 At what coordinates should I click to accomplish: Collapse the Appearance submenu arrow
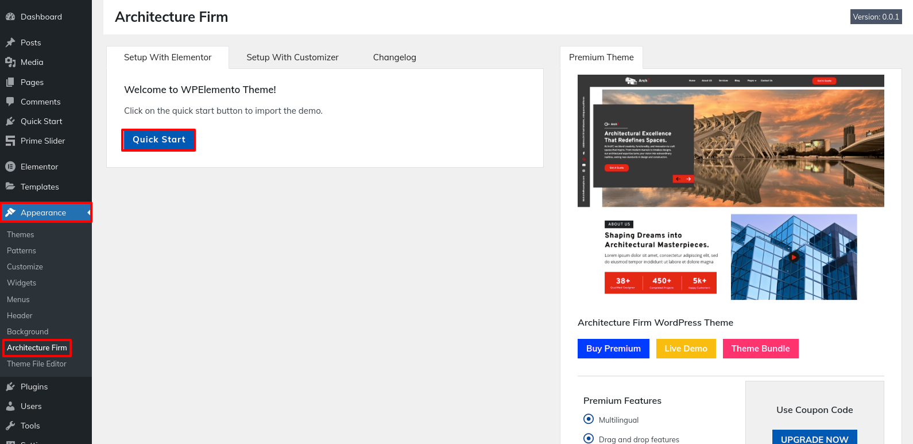pyautogui.click(x=89, y=213)
